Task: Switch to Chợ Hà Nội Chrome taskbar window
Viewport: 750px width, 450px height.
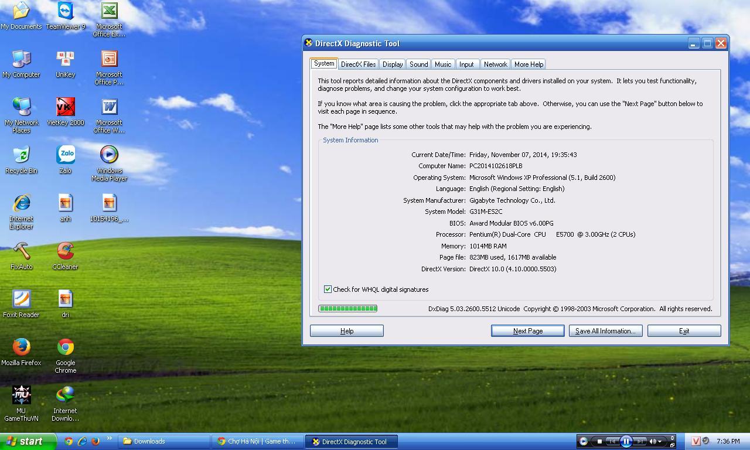Action: click(258, 442)
